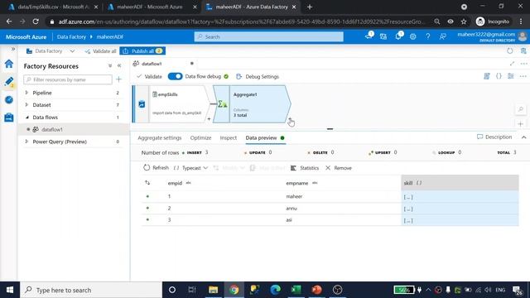Expand all resources double-chevron icon
530x298 pixels.
(x=110, y=66)
